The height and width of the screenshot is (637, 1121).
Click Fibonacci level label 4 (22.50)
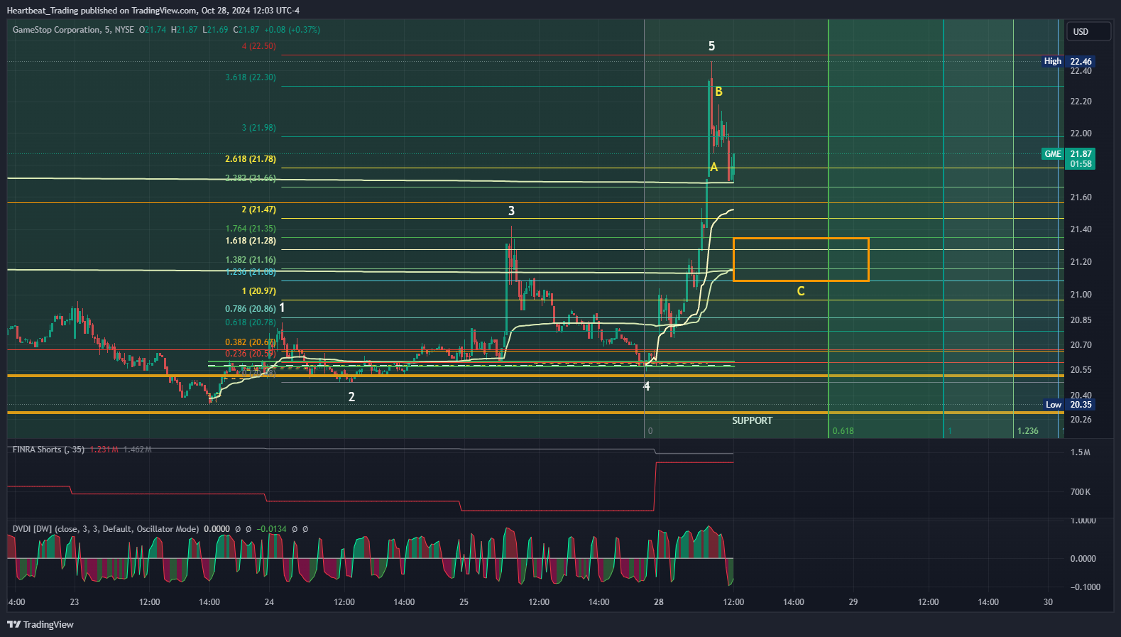click(x=258, y=46)
